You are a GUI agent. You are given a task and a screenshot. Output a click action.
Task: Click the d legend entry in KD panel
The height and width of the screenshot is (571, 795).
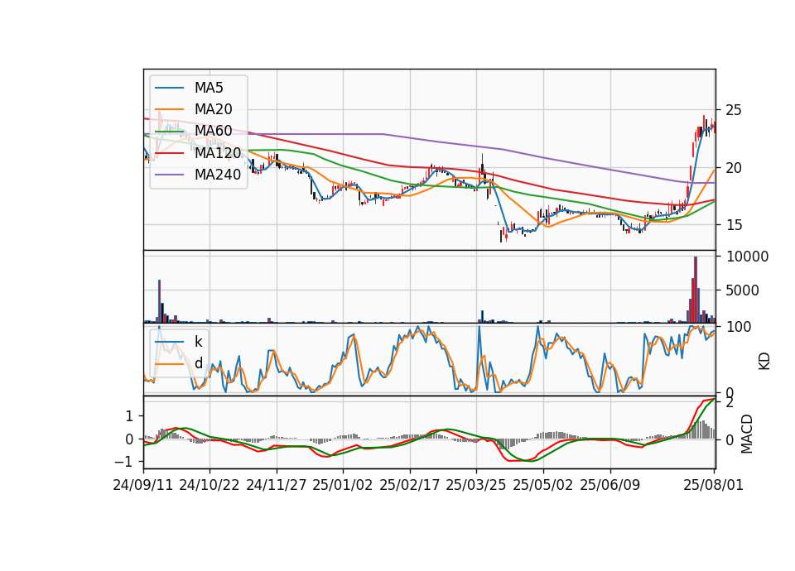pos(198,363)
